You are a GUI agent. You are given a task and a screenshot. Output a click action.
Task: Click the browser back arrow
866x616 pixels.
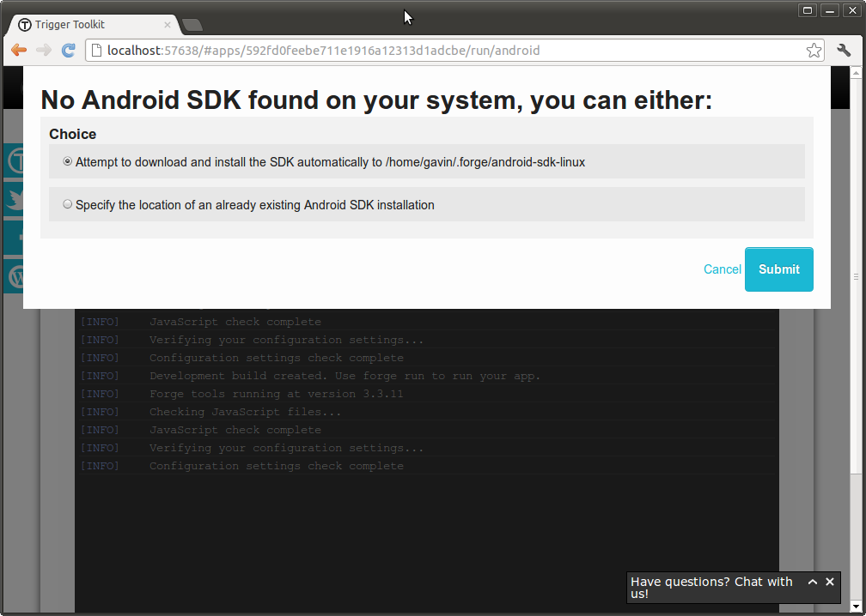[19, 50]
